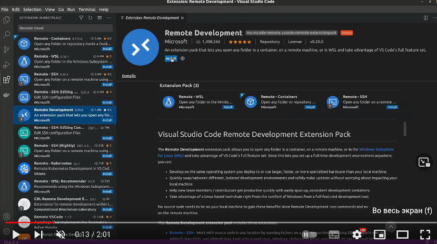Open the View menu
This screenshot has width=437, height=244.
pyautogui.click(x=50, y=9)
